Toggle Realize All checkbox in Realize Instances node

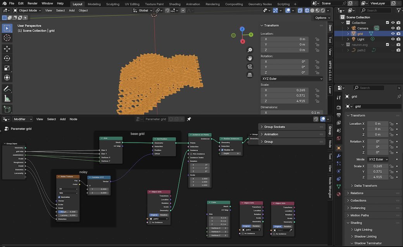(222, 150)
